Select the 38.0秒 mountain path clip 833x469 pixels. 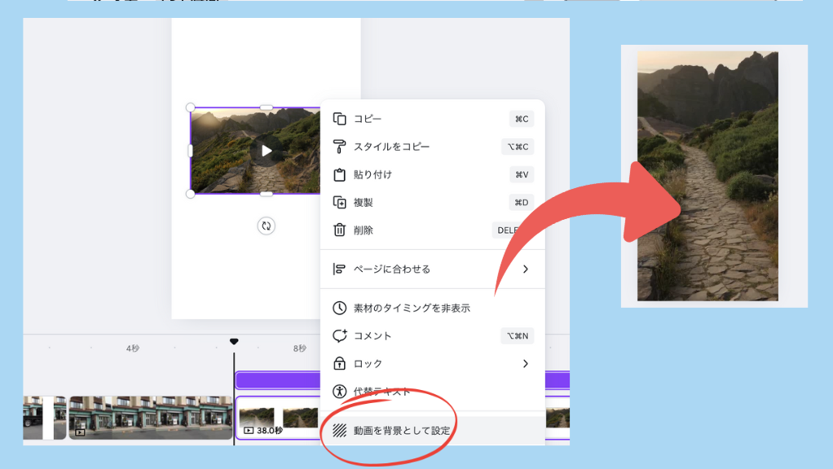[277, 418]
